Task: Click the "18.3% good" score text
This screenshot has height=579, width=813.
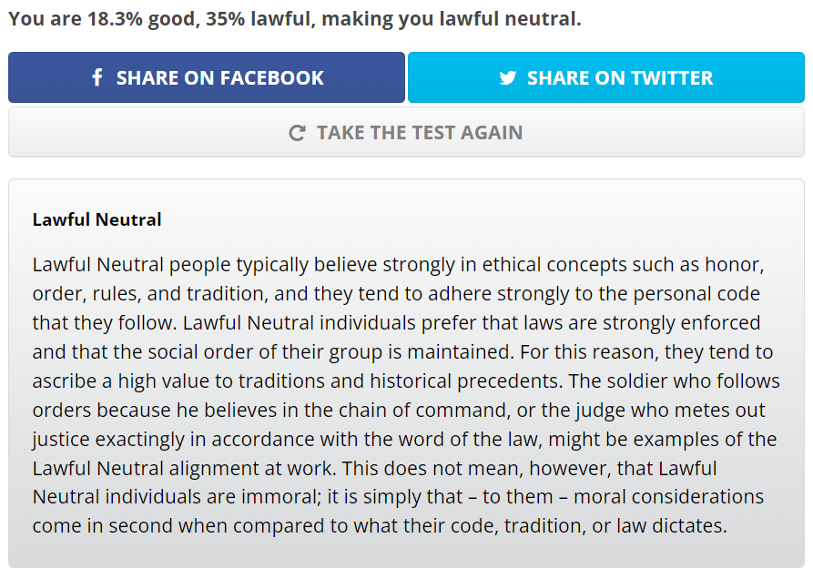Action: pos(141,18)
